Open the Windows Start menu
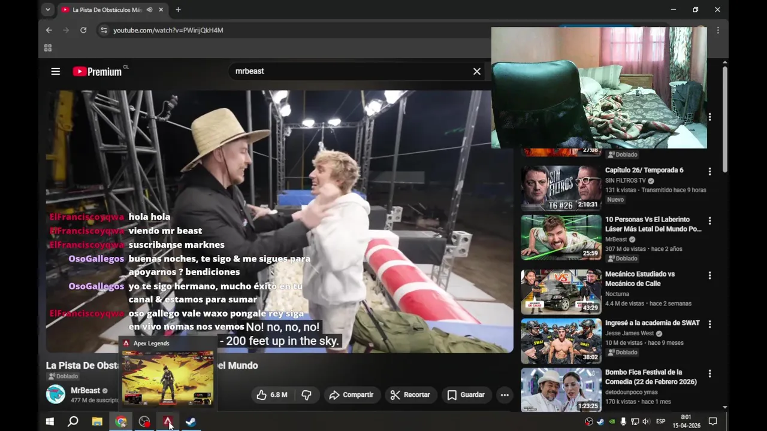The image size is (767, 431). [x=50, y=421]
